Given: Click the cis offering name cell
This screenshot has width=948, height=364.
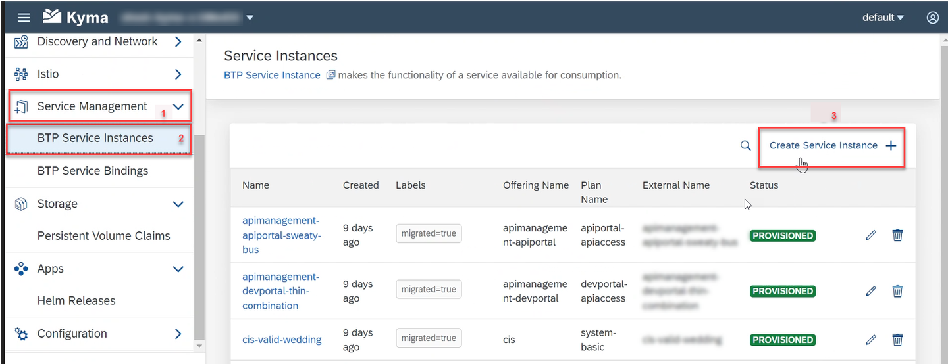Looking at the screenshot, I should coord(509,340).
